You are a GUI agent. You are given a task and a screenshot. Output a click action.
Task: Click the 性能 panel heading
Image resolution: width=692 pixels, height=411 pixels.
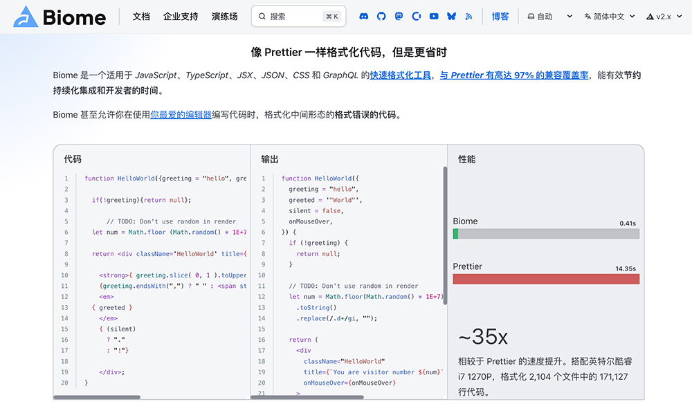[467, 159]
